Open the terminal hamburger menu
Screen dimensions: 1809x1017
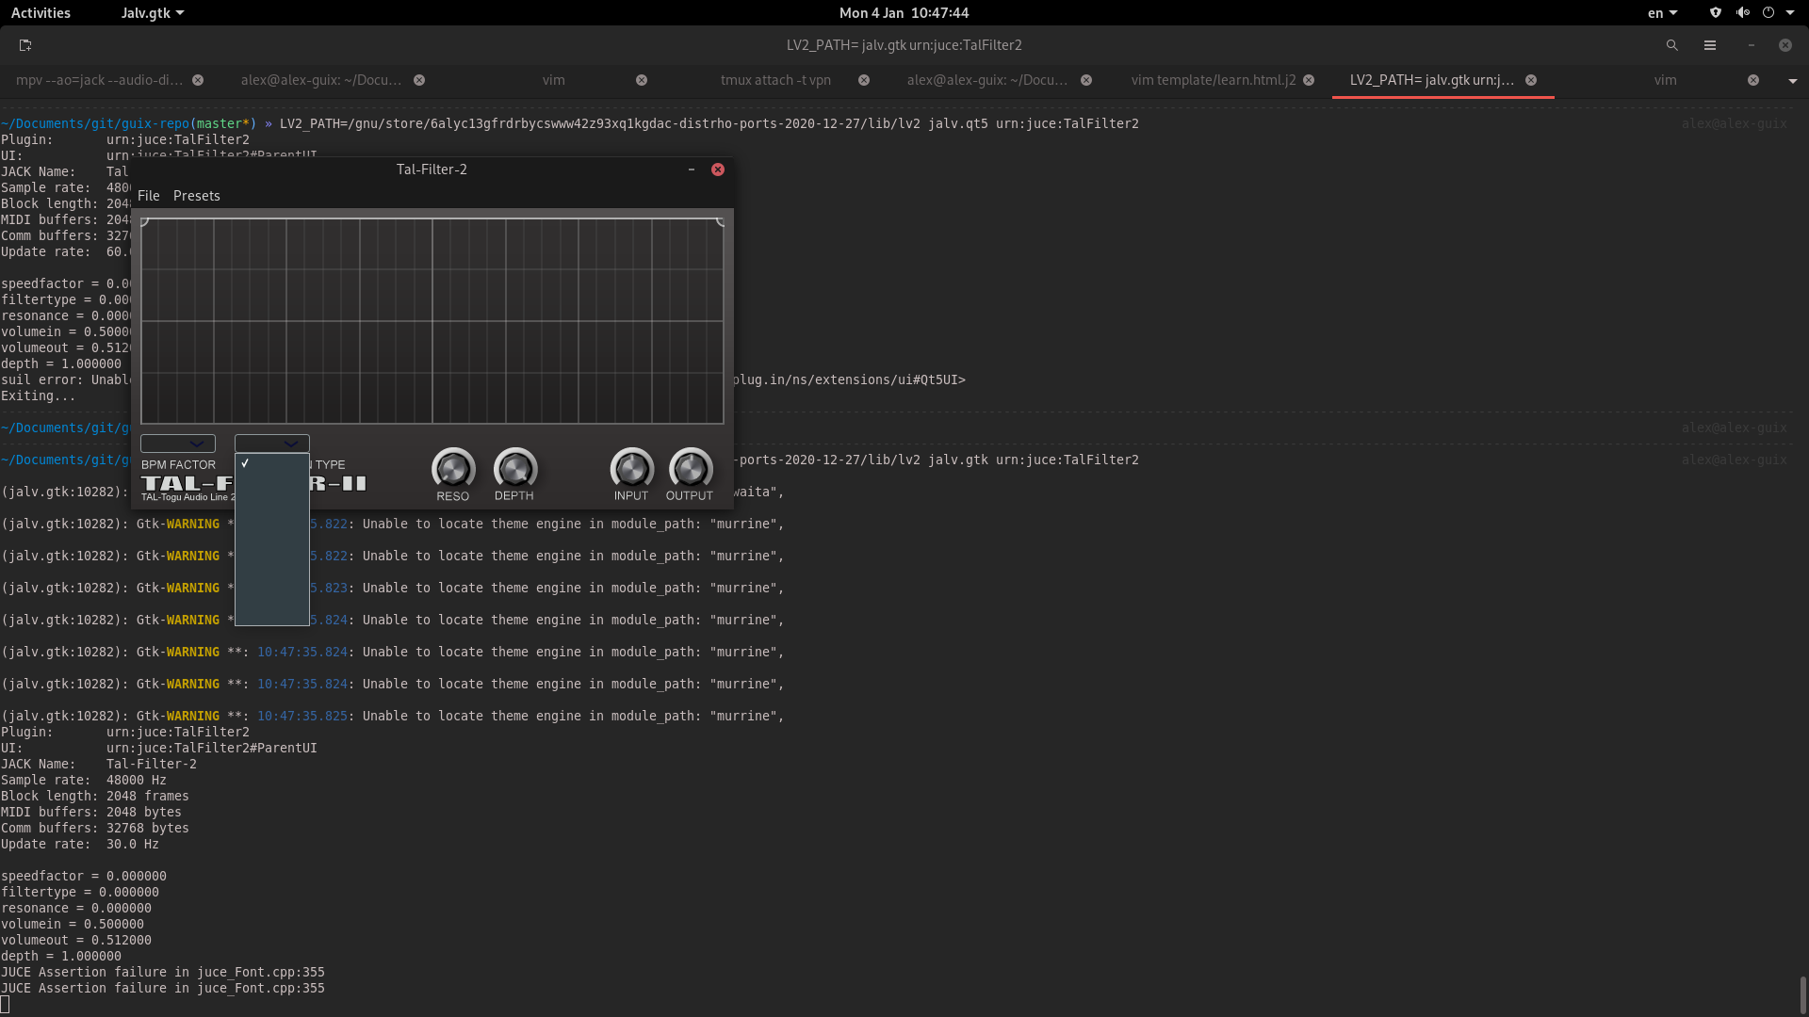pyautogui.click(x=1709, y=45)
